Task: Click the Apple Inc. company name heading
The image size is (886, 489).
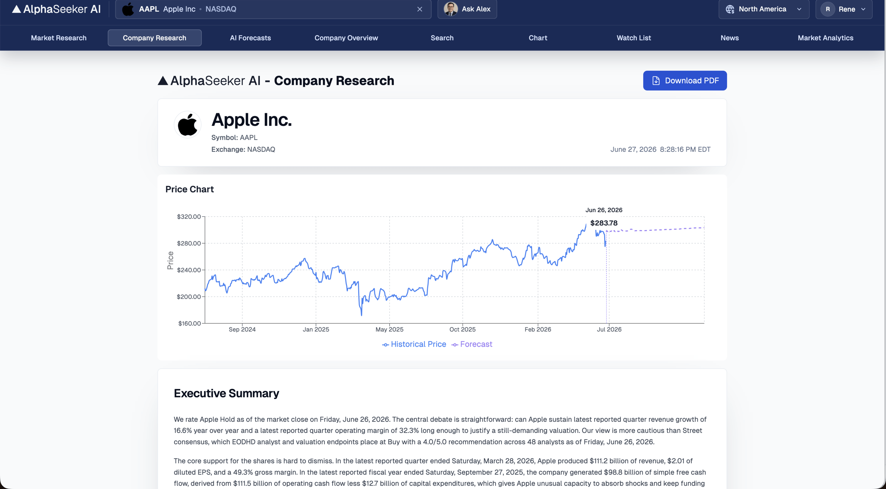Action: [251, 120]
